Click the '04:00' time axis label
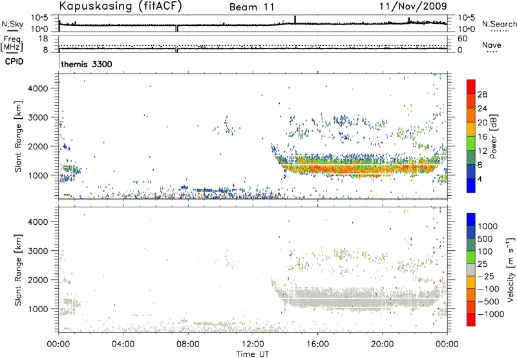 point(123,344)
